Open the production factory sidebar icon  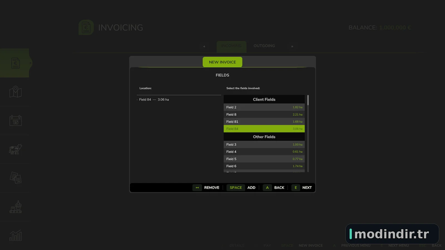pyautogui.click(x=16, y=207)
